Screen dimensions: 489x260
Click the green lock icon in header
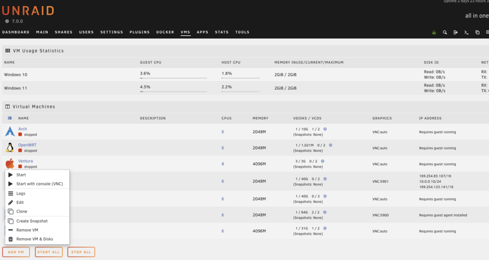[x=434, y=32]
